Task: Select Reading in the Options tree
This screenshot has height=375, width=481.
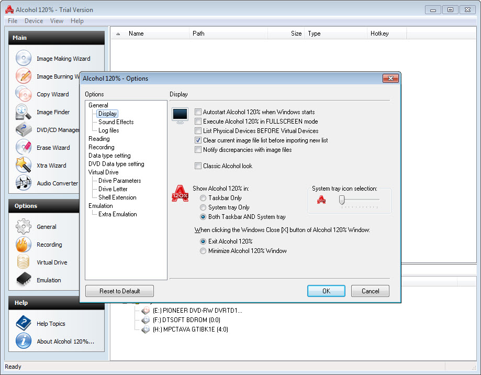Action: 99,139
